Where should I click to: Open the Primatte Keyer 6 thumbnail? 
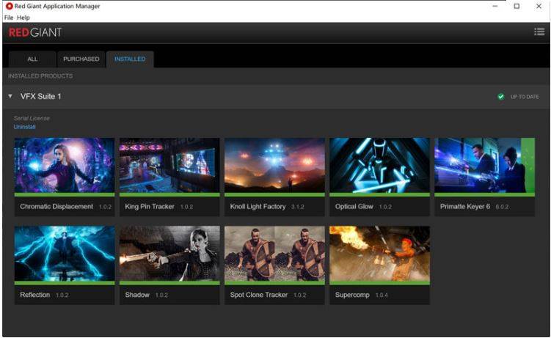click(484, 165)
